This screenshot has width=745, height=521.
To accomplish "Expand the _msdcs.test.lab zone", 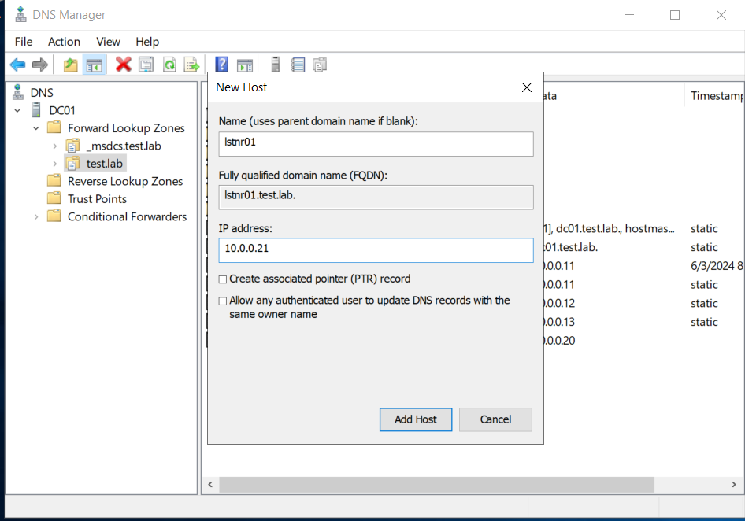I will coord(54,146).
